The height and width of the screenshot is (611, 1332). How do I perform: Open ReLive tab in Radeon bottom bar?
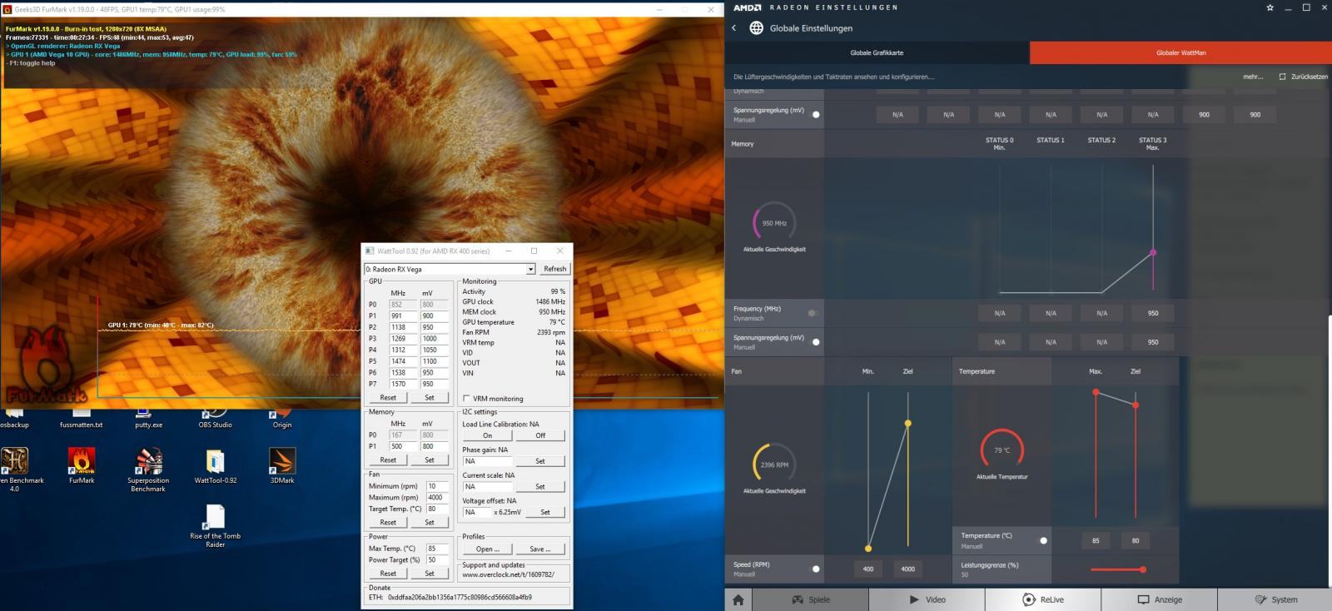1043,599
